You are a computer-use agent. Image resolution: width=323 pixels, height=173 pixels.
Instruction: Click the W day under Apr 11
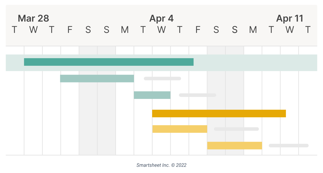290,30
